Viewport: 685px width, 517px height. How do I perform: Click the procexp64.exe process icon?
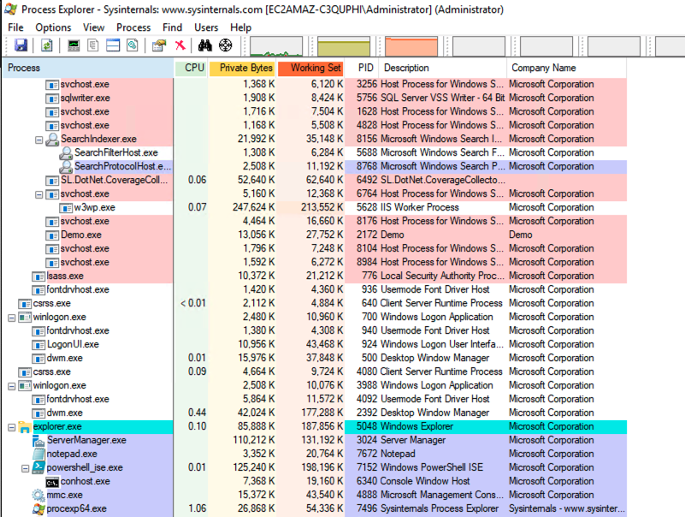(38, 508)
